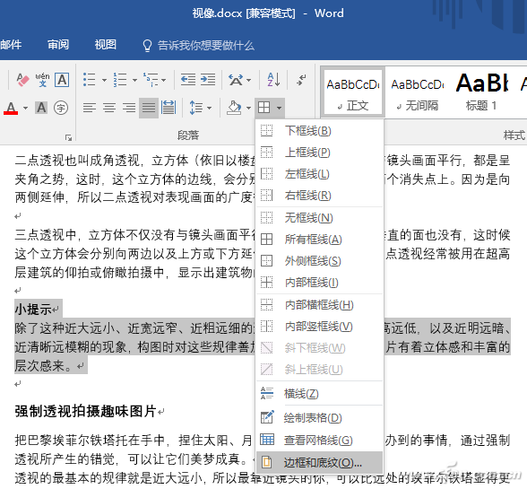The height and width of the screenshot is (489, 527).
Task: Open font color dropdown arrow
Action: [25, 108]
